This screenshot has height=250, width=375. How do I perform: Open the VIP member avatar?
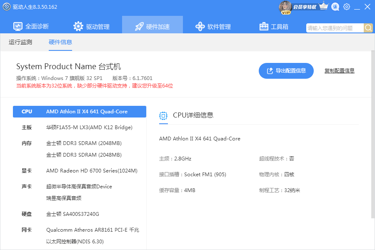pyautogui.click(x=285, y=7)
